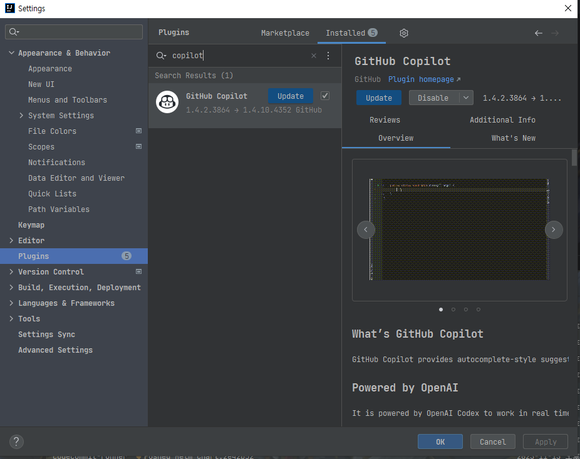Expand the Version Control section
580x459 pixels.
click(x=11, y=272)
